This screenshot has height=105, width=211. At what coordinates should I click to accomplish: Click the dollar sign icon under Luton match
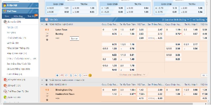point(71,75)
